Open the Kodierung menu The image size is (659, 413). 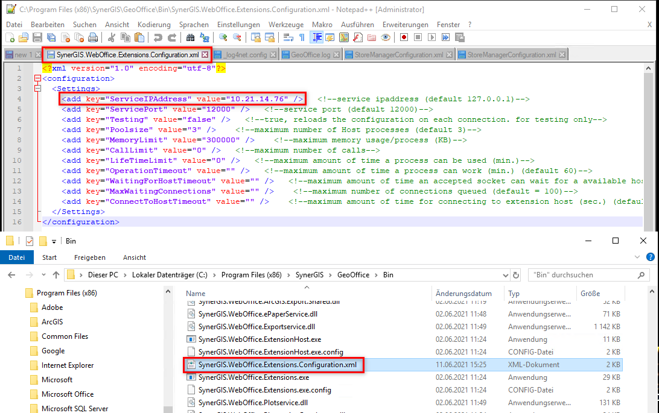pyautogui.click(x=154, y=25)
